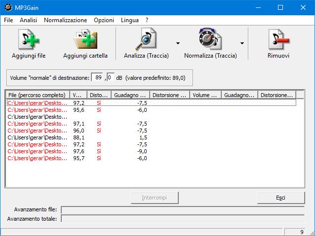Viewport: 315px width, 236px height.
Task: Sort by File (percorso completo) column
Action: point(38,95)
